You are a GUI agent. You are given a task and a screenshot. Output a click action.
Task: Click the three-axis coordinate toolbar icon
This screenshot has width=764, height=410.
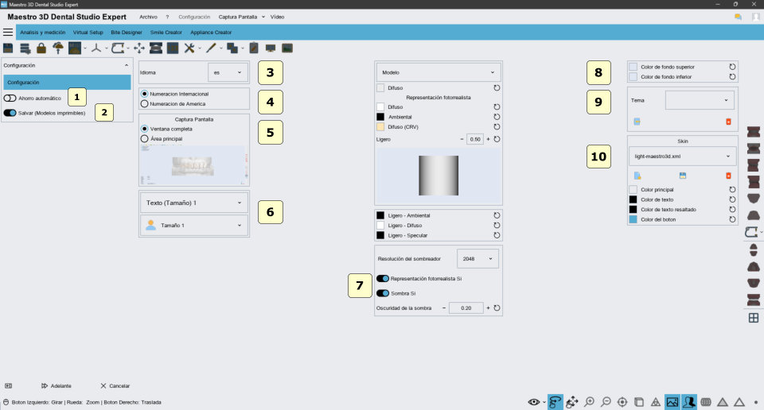tap(96, 48)
